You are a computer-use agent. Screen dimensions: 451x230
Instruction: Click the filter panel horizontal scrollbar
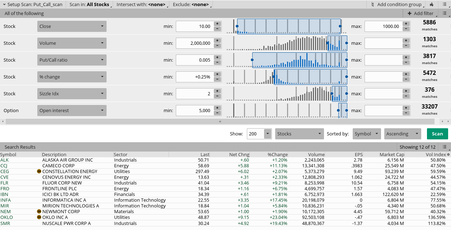(220, 122)
